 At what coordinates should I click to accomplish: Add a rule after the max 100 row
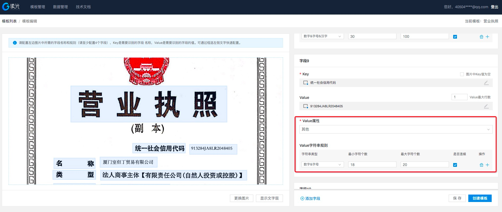pos(487,37)
